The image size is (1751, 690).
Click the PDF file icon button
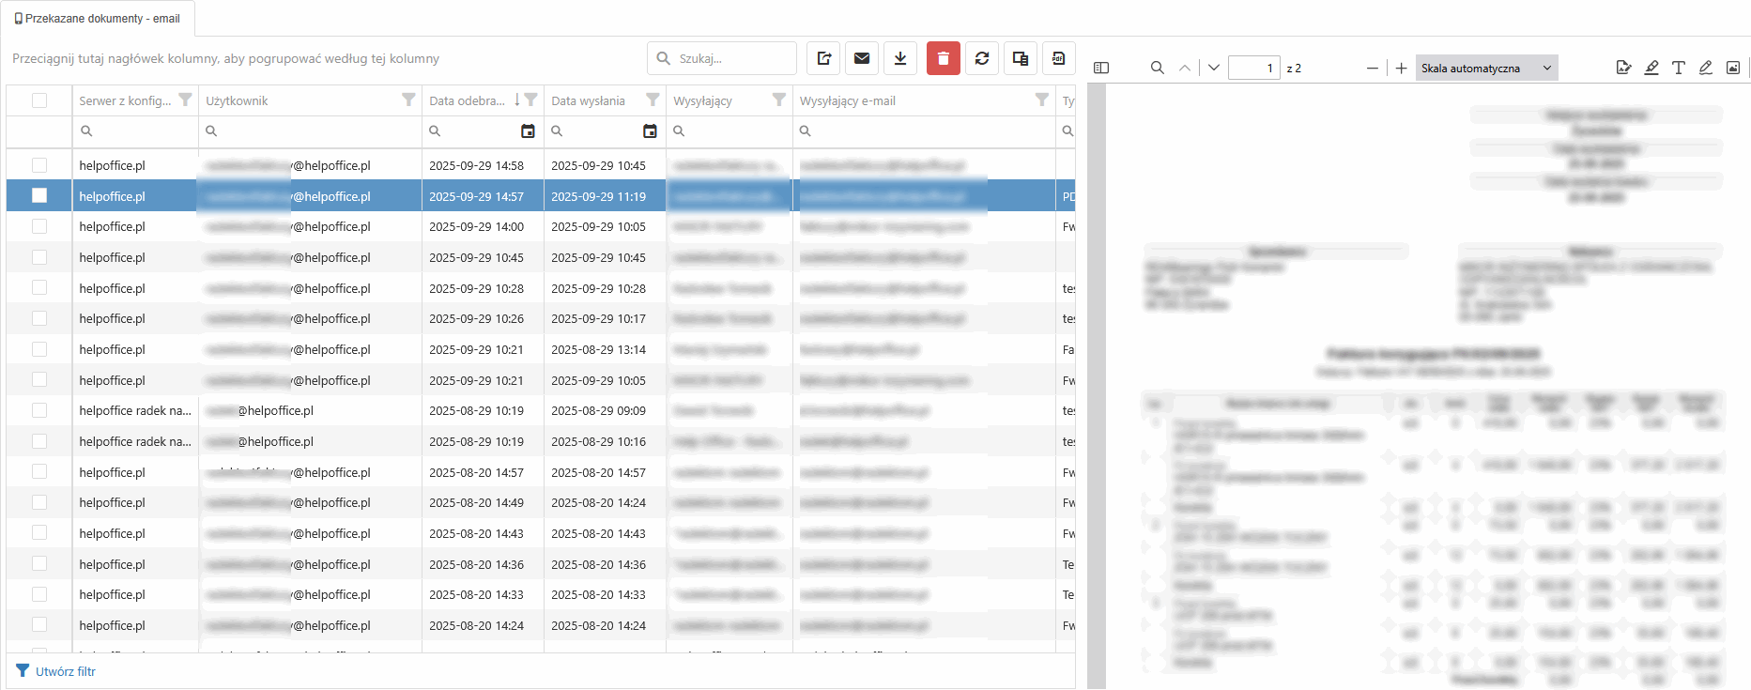point(1058,58)
